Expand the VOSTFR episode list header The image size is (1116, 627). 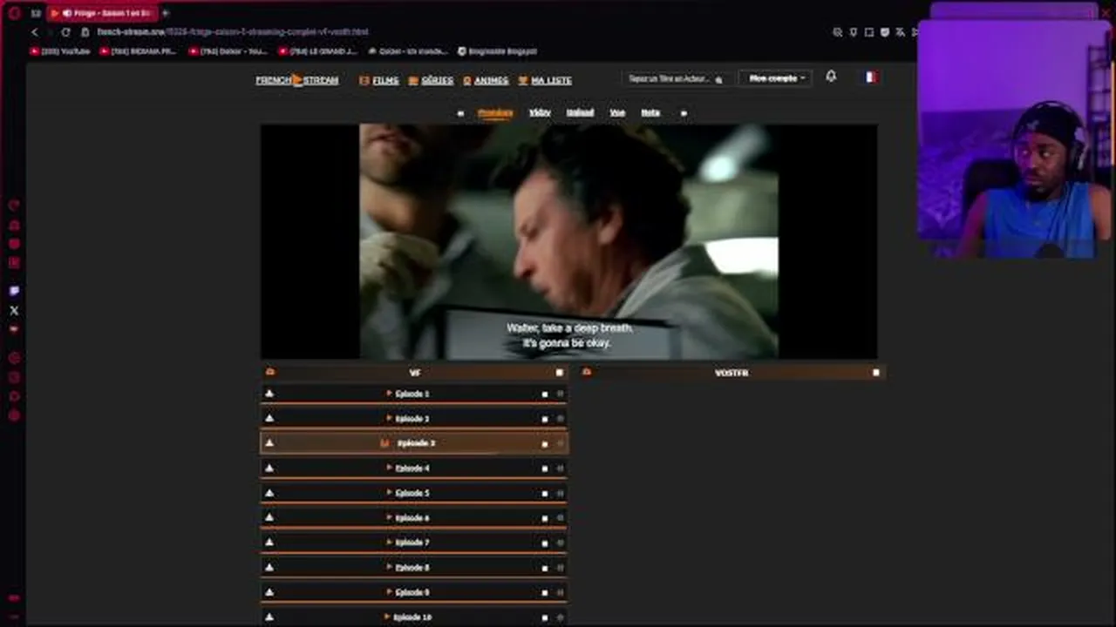pyautogui.click(x=732, y=373)
